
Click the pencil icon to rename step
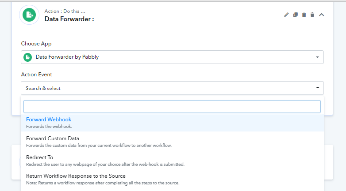(x=286, y=15)
